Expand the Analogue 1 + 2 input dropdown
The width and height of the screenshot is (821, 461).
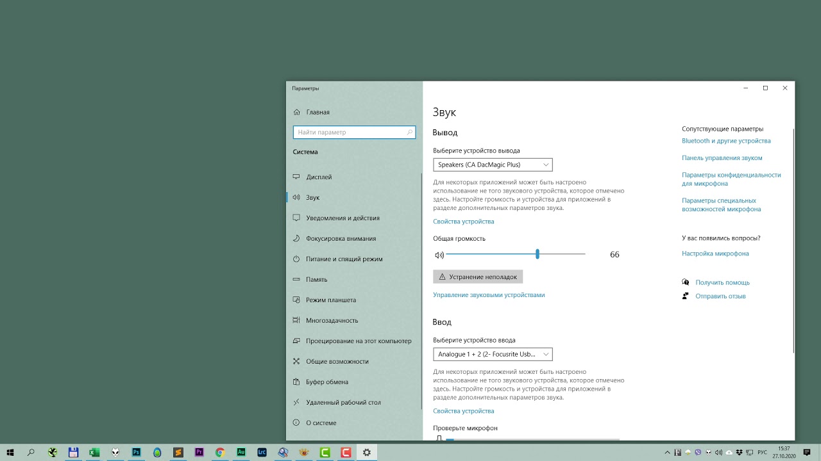(x=493, y=354)
